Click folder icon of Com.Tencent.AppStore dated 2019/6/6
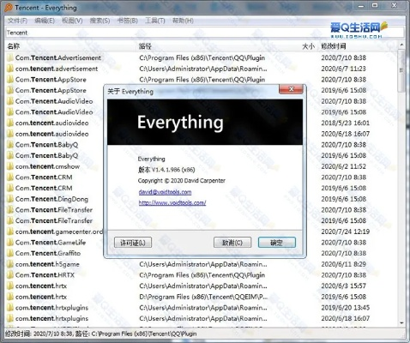 click(10, 90)
